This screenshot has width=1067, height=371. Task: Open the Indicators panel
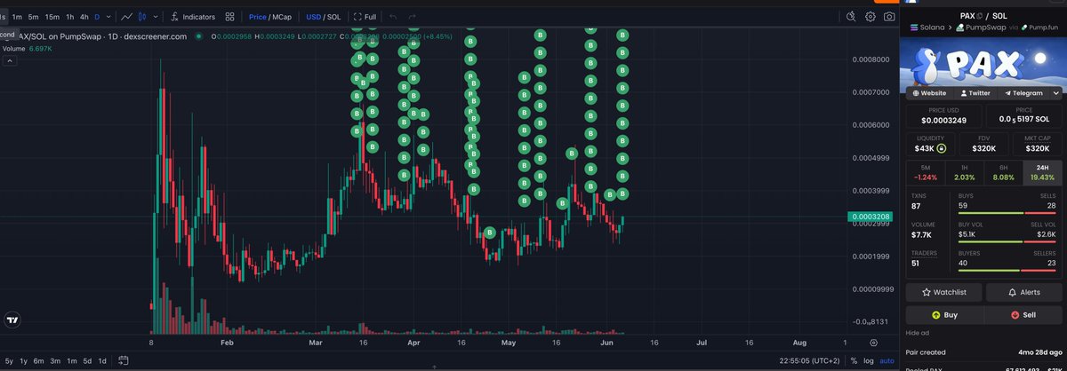(192, 16)
